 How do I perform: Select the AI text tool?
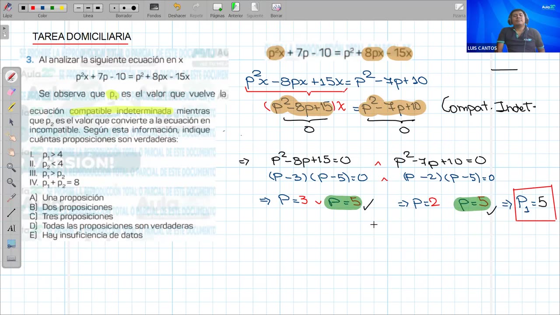(x=11, y=228)
